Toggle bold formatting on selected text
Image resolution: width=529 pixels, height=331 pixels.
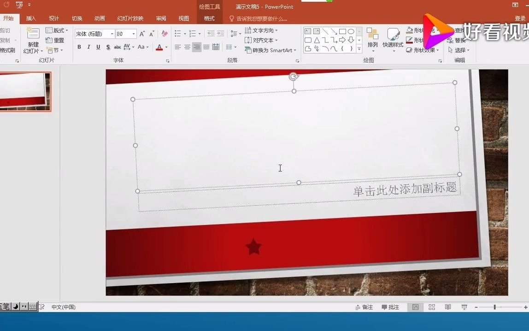79,47
